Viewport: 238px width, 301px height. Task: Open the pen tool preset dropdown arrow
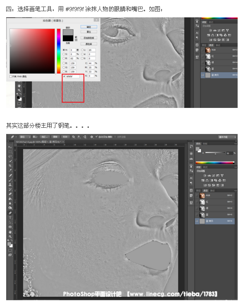tap(16, 137)
